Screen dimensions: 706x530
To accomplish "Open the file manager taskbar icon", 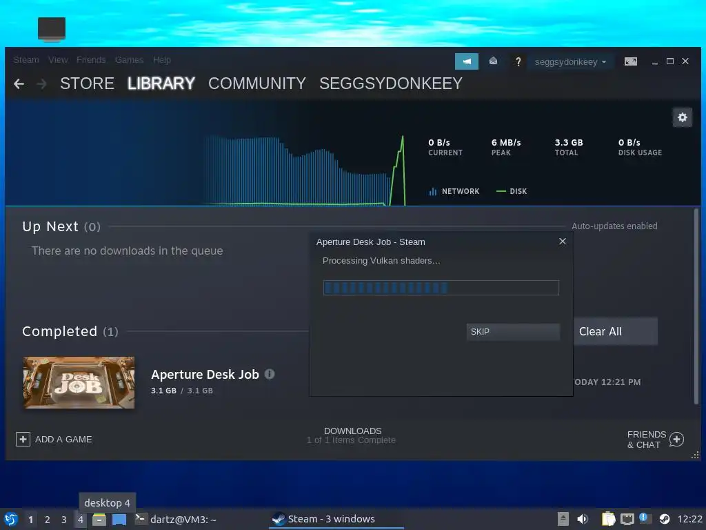I will [99, 519].
